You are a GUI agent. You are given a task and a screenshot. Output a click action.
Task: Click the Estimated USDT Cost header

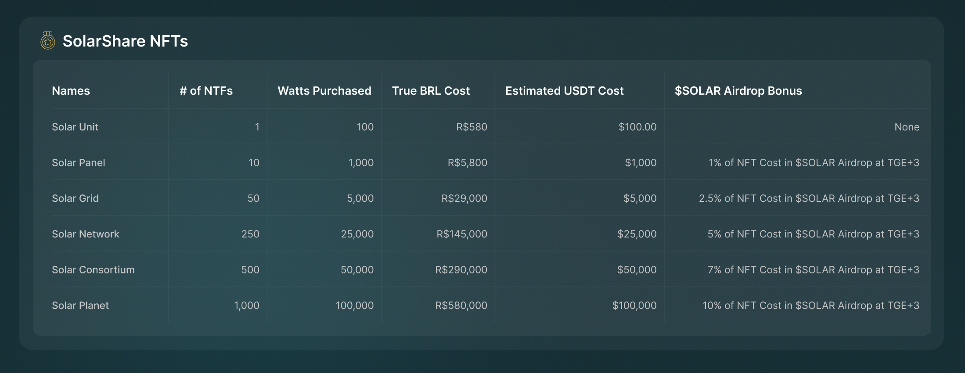pyautogui.click(x=564, y=91)
